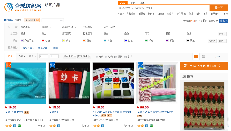
Task: Tick the 现货 checkbox
Action: pyautogui.click(x=97, y=57)
